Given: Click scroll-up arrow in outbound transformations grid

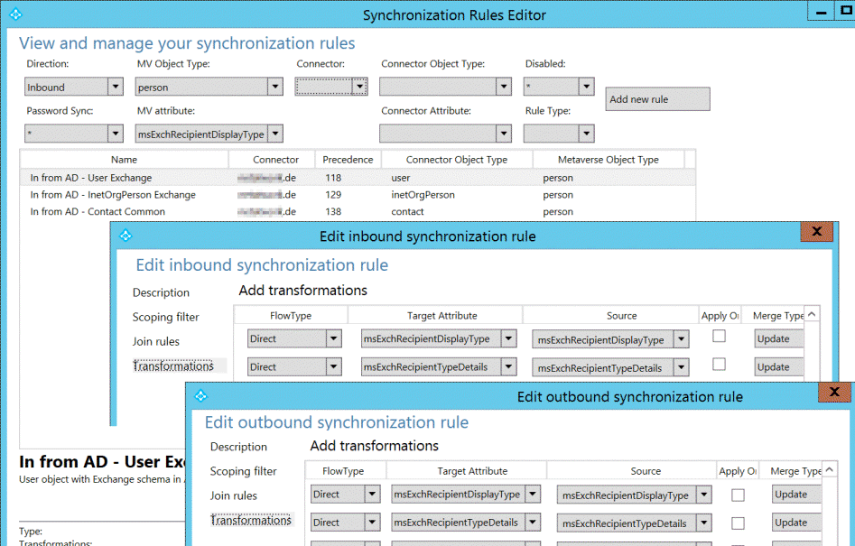Looking at the screenshot, I should (830, 469).
